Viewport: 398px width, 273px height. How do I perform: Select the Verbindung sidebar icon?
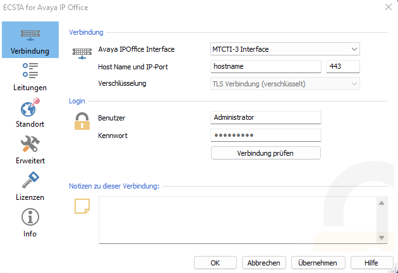pos(30,35)
